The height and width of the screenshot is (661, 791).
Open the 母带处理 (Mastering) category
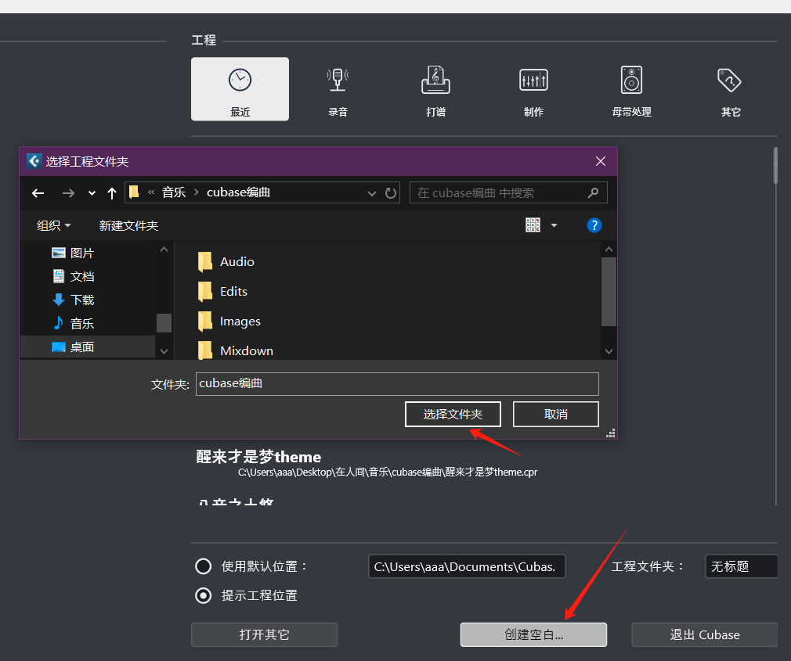pos(631,88)
